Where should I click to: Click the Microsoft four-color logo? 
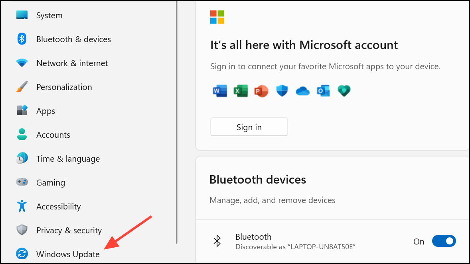pos(217,17)
